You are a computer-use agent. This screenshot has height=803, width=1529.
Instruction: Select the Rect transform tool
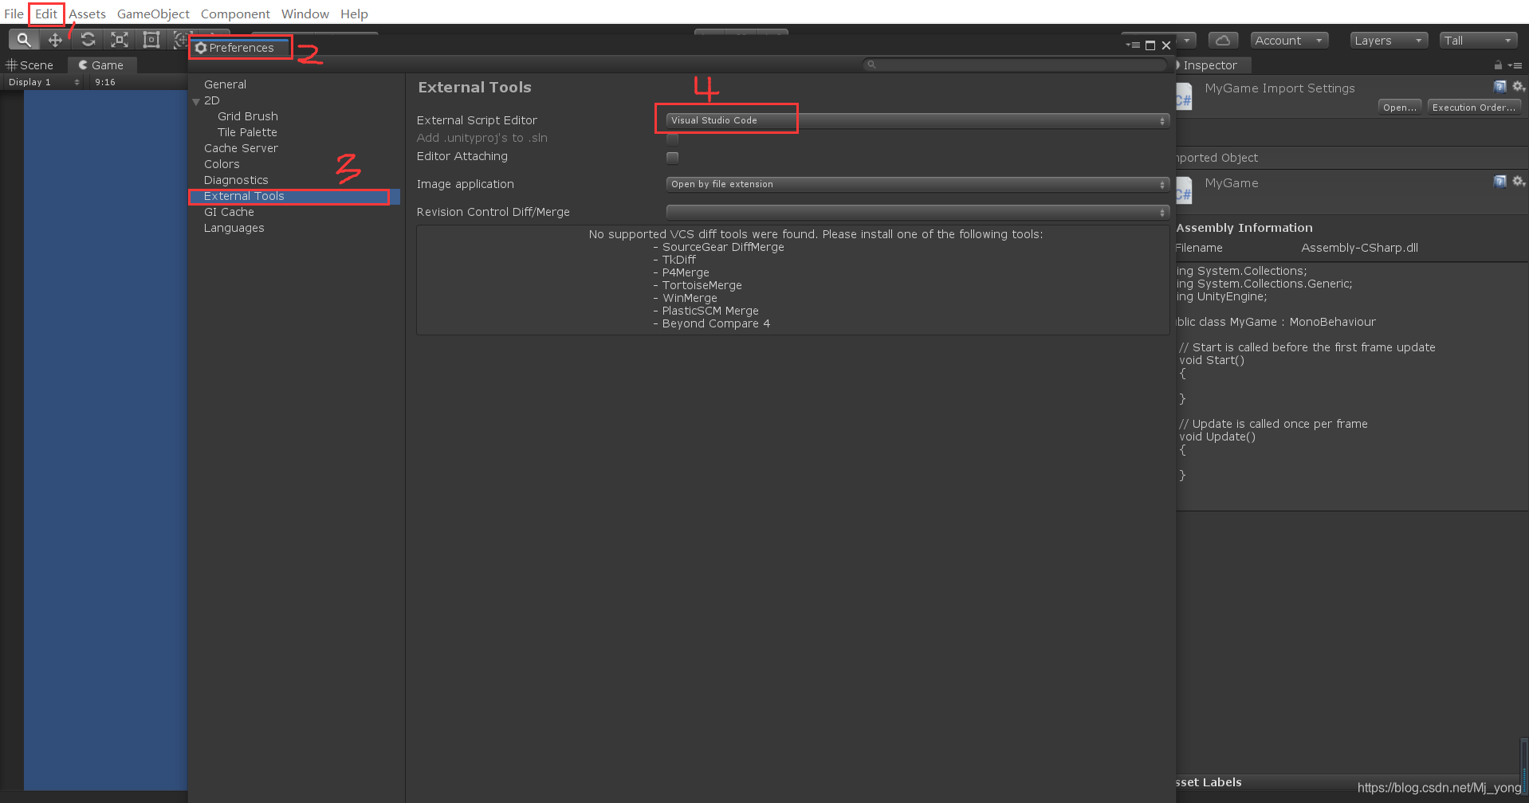point(151,40)
